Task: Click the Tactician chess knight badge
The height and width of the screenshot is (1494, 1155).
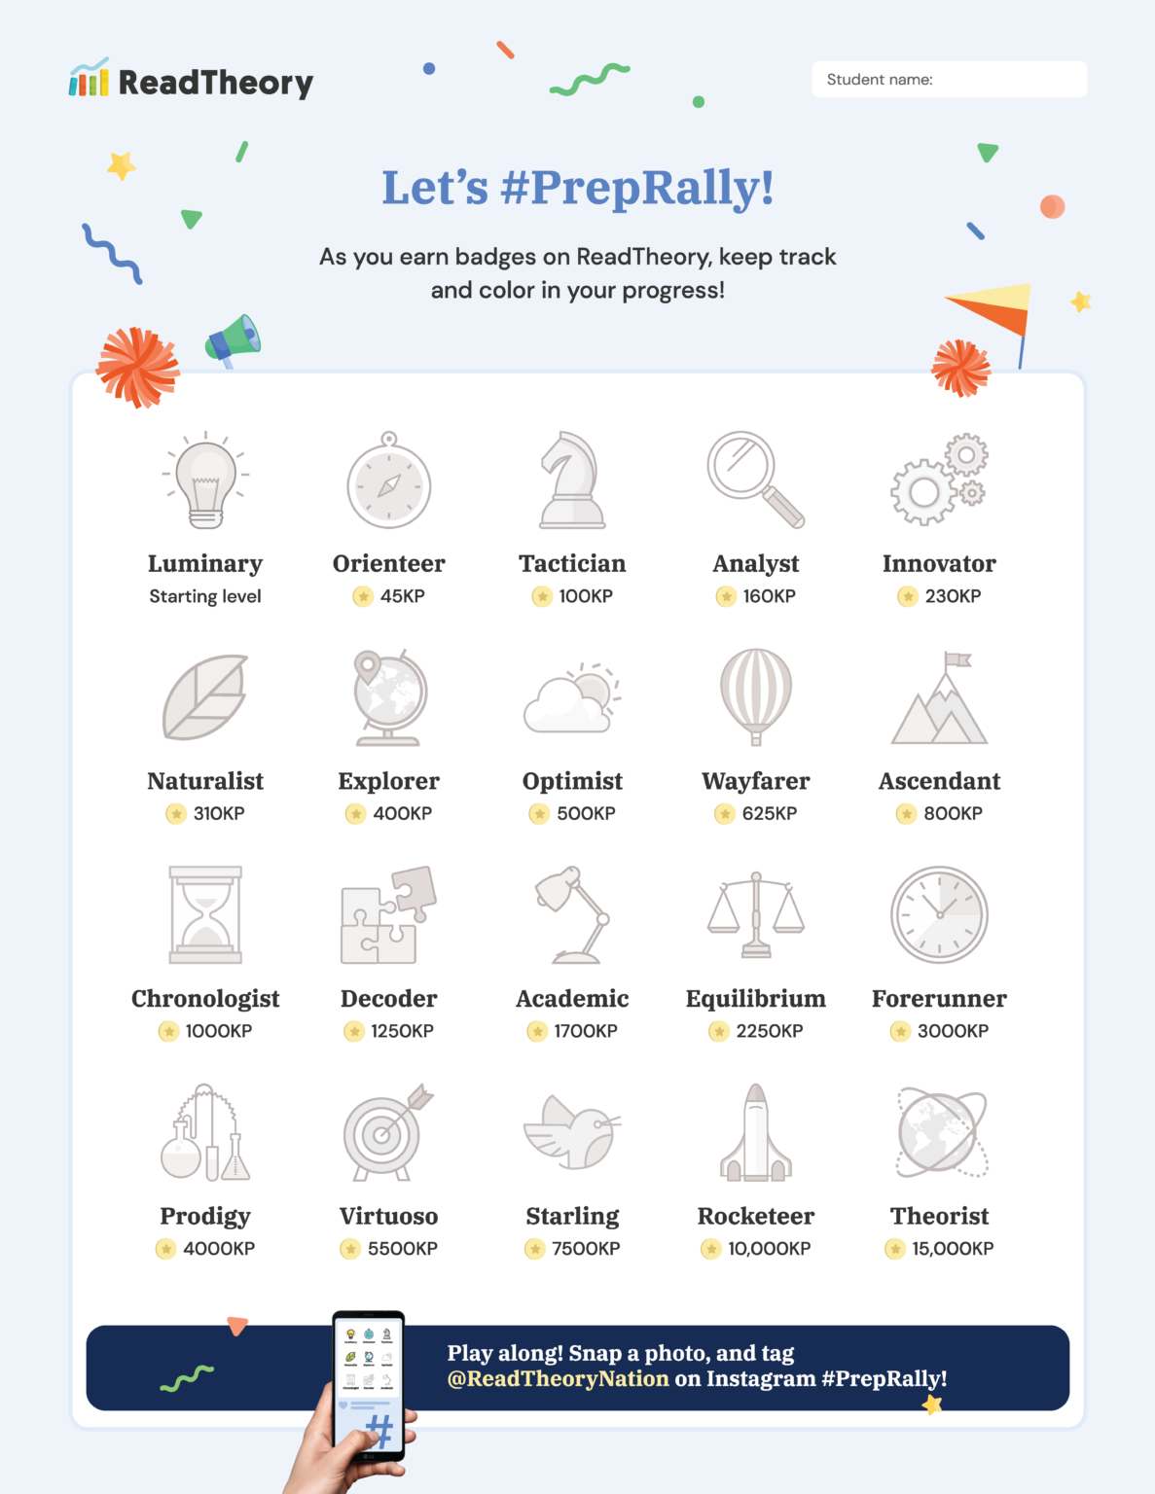Action: (572, 480)
